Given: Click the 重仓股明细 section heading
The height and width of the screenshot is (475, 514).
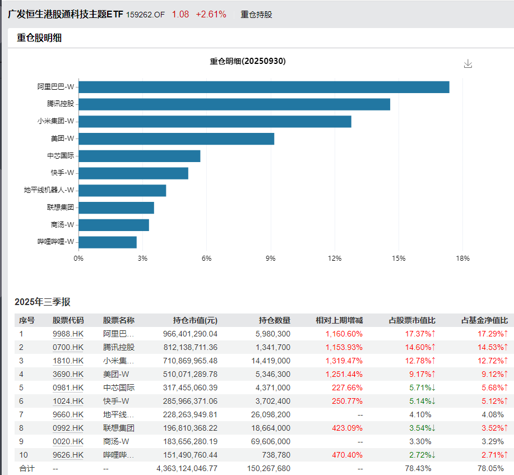Looking at the screenshot, I should click(39, 38).
